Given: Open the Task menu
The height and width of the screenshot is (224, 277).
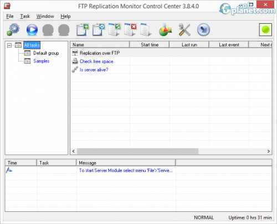Looking at the screenshot, I should 25,16.
